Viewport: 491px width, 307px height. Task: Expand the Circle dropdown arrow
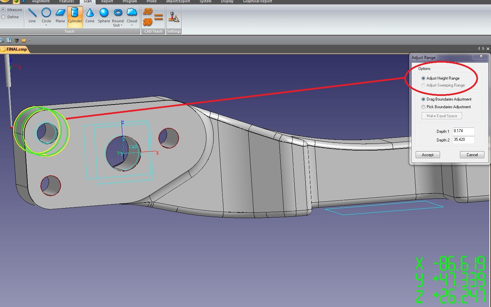tap(46, 25)
